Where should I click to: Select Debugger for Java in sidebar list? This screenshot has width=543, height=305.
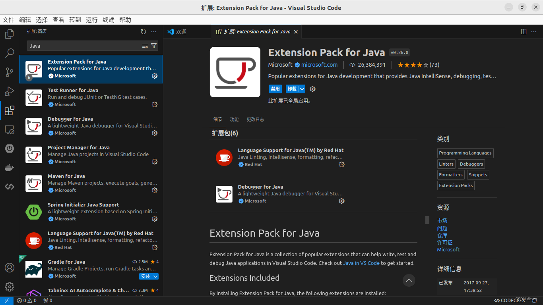[x=91, y=126]
